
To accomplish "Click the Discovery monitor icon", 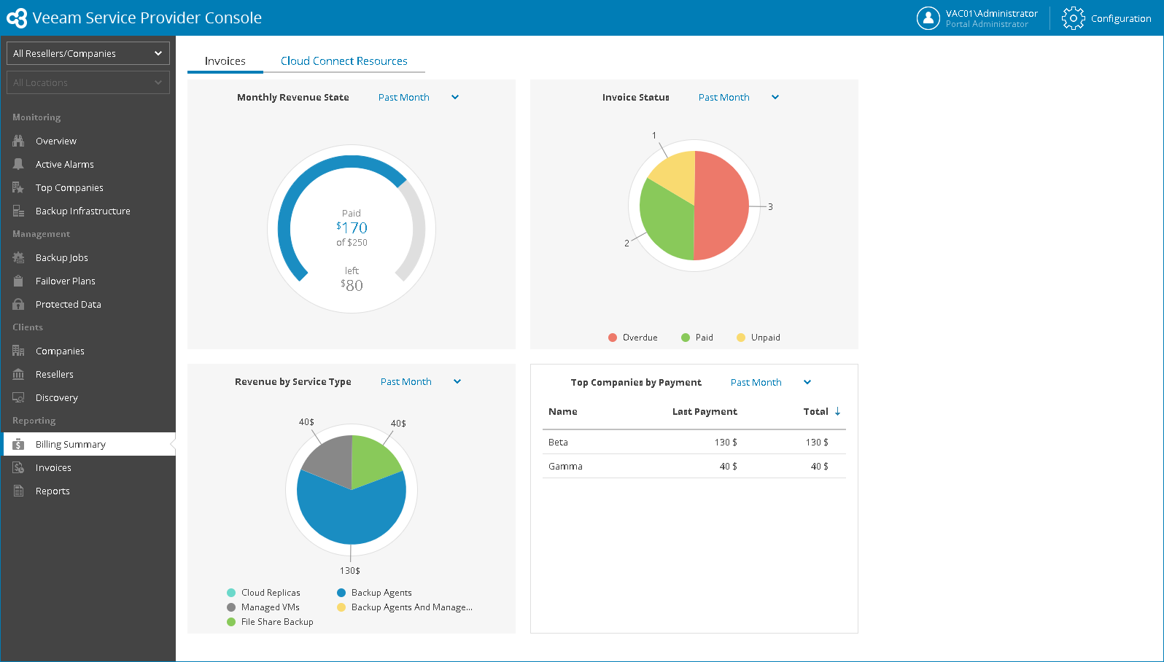I will click(18, 397).
